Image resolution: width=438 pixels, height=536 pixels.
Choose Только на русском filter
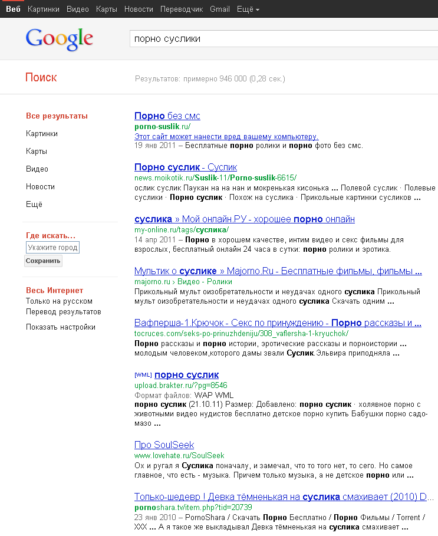(59, 301)
